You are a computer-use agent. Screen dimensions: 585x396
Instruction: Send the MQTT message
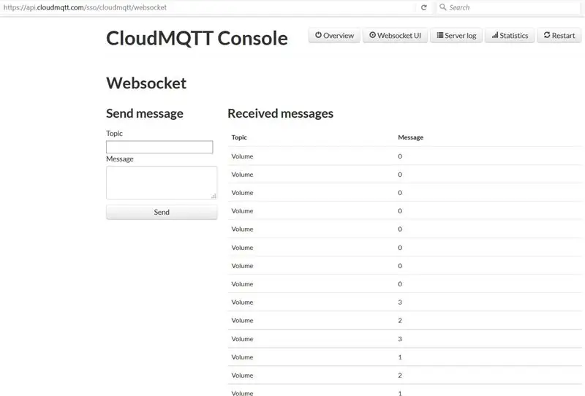point(162,212)
